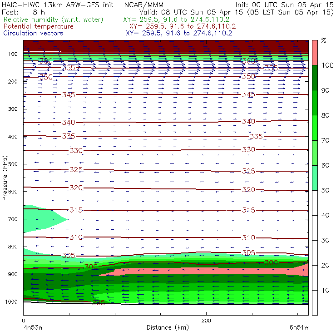Click the '(05 LST Sun 05 Apr 15)' text
The image size is (336, 336).
click(x=291, y=12)
